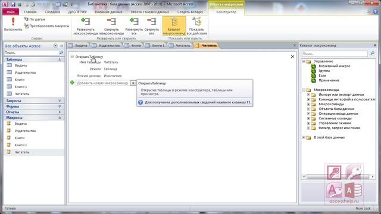
Task: Delete the ОткрытьТаблицу action with X
Action: click(292, 56)
